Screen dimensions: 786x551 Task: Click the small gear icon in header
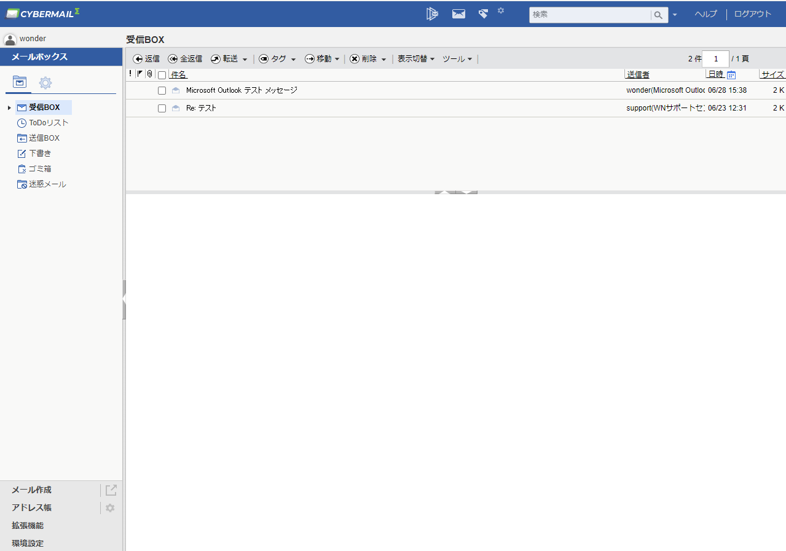pyautogui.click(x=501, y=10)
